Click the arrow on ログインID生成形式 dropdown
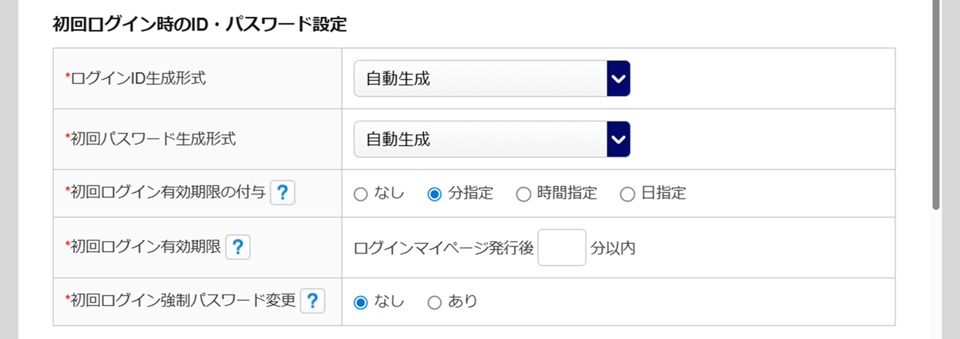The image size is (960, 339). point(618,78)
